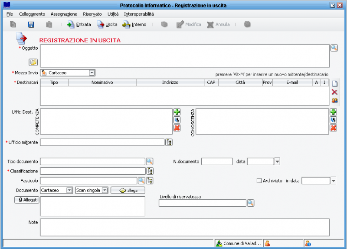Screen dimensions: 347x249
Task: Open the Oggetto search magnifier
Action: point(334,47)
